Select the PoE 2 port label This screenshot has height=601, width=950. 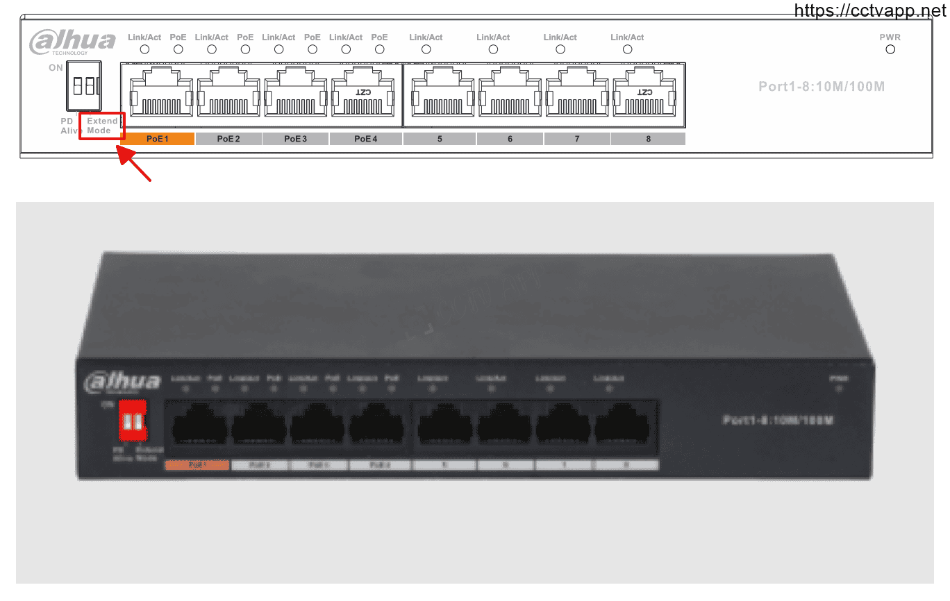[x=228, y=139]
